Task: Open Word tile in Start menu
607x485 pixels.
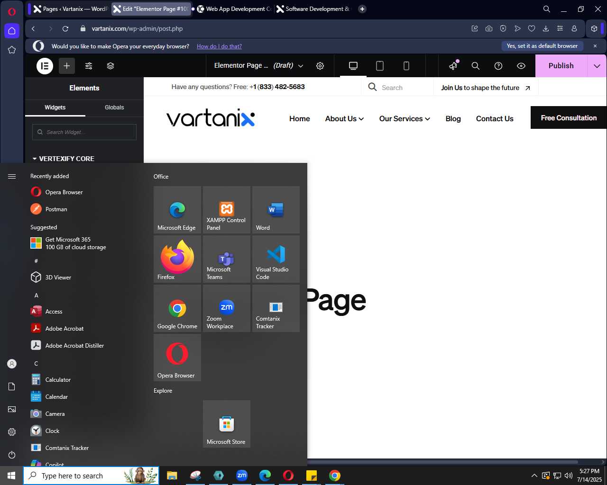Action: point(276,210)
